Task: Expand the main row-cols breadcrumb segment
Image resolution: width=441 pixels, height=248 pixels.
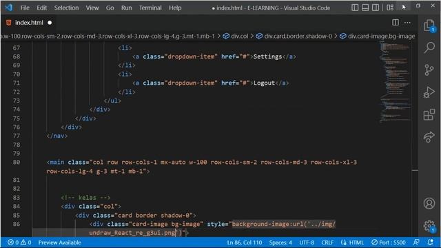Action: pos(108,36)
